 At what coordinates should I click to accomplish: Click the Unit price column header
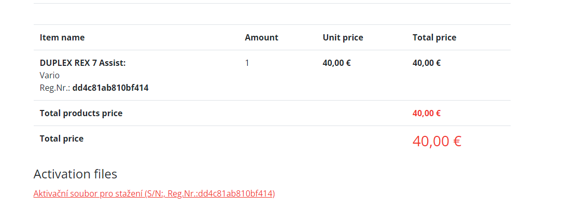click(343, 37)
